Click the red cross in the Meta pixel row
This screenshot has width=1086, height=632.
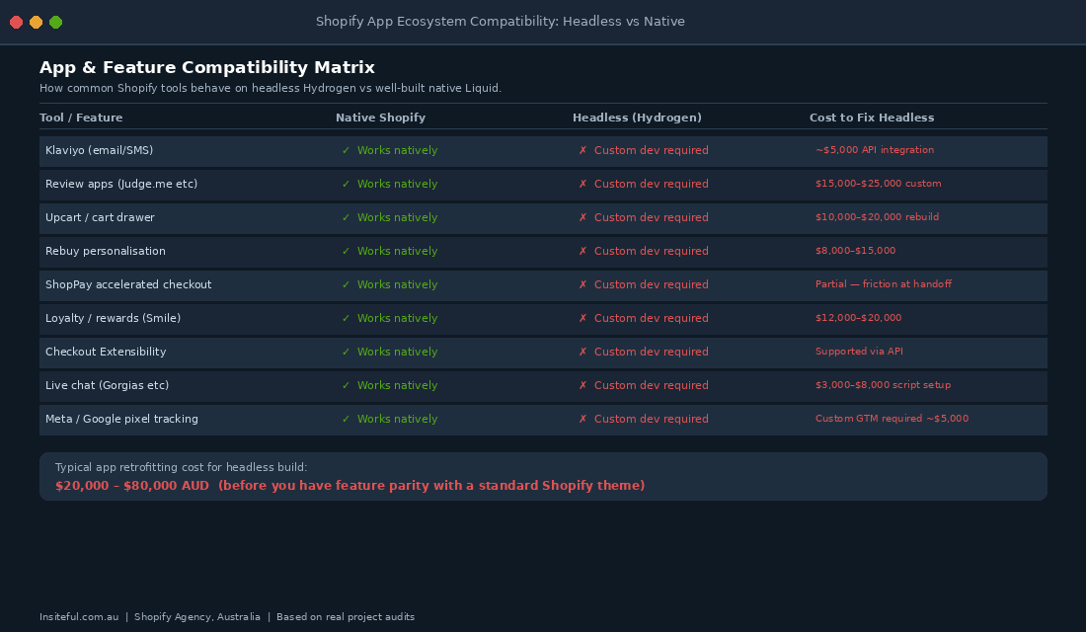coord(582,420)
